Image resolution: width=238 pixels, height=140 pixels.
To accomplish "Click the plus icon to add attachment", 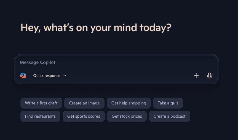I will 196,76.
